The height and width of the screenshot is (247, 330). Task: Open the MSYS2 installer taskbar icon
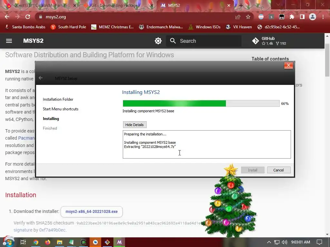click(119, 242)
